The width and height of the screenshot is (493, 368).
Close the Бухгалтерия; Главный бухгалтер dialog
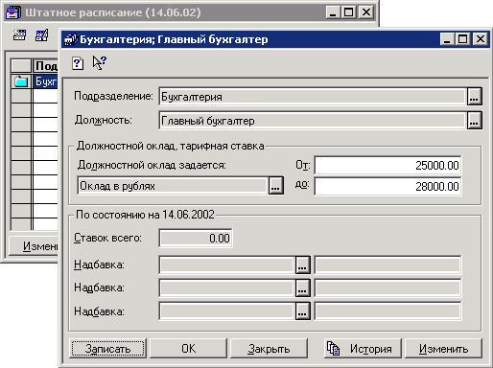point(481,39)
